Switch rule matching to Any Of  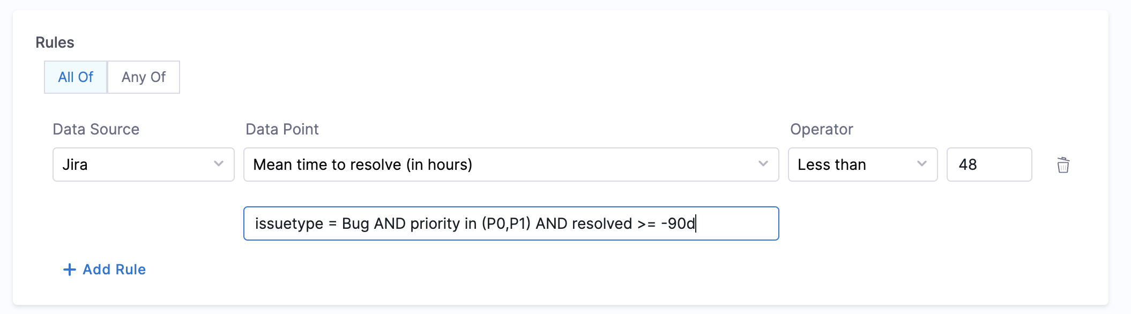pyautogui.click(x=144, y=77)
